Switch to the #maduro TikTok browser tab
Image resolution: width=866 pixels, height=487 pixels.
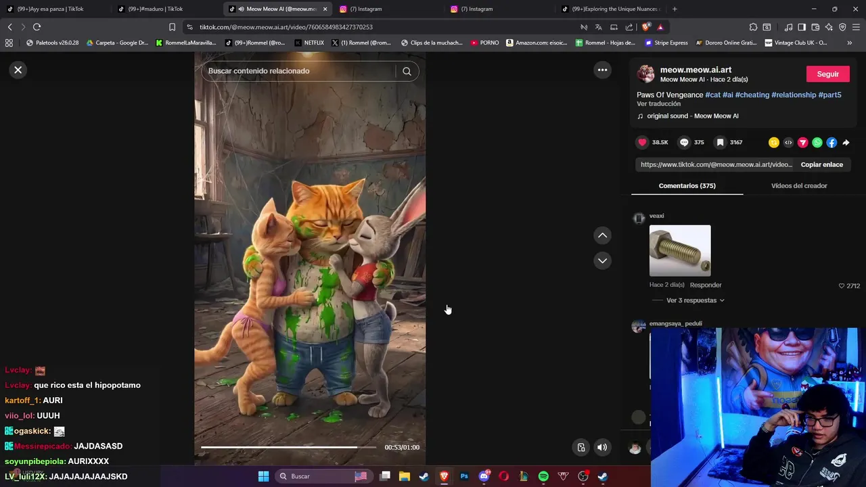(162, 9)
